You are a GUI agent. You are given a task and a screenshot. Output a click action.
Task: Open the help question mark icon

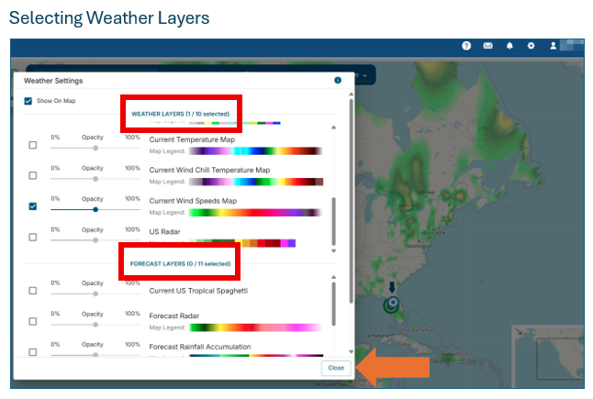pyautogui.click(x=466, y=46)
